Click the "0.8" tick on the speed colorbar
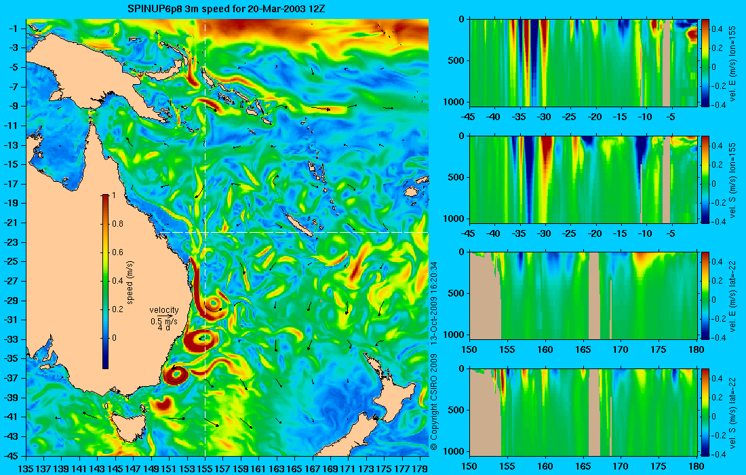 click(x=117, y=224)
